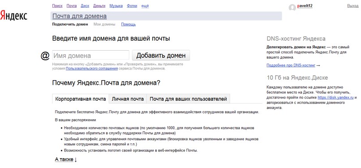Click the text В вашем распоряжении
The height and width of the screenshot is (168, 361).
(75, 120)
